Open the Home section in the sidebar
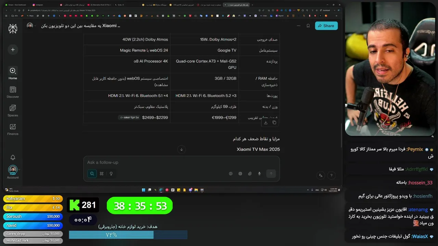 coord(13,73)
